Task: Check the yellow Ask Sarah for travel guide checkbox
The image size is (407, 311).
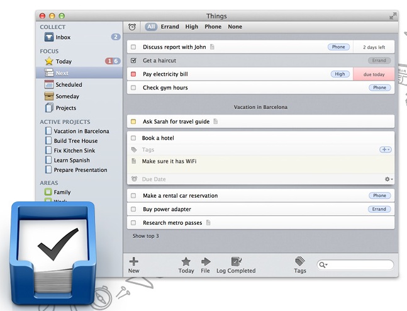Action: [x=133, y=122]
